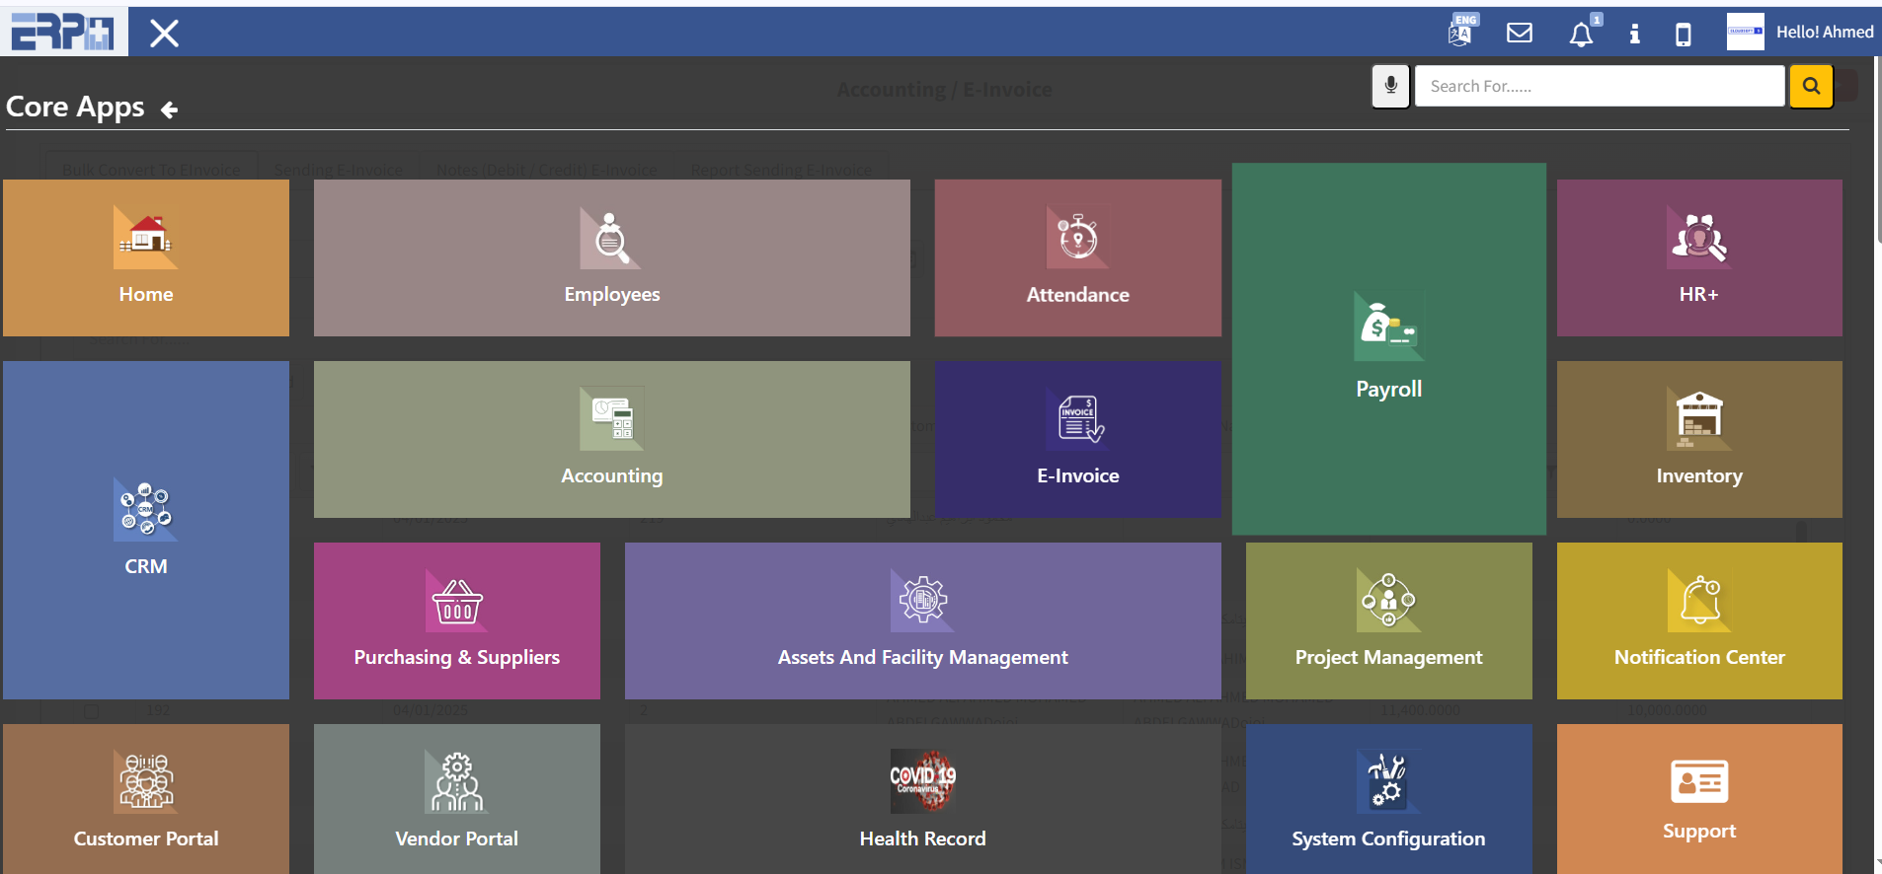Open the notifications bell icon

click(x=1581, y=35)
